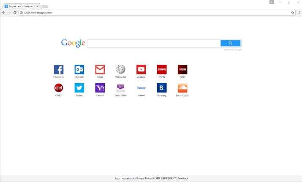The image size is (302, 182).
Task: Open a new tab with the new-tab button
Action: (45, 6)
